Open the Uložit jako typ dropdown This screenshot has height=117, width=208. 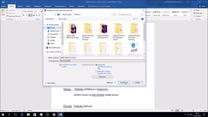click(102, 61)
